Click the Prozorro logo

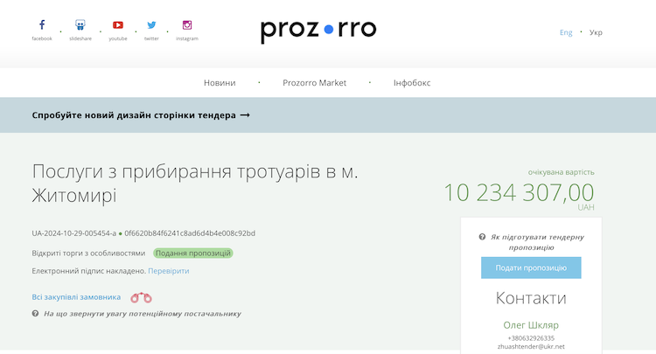318,31
